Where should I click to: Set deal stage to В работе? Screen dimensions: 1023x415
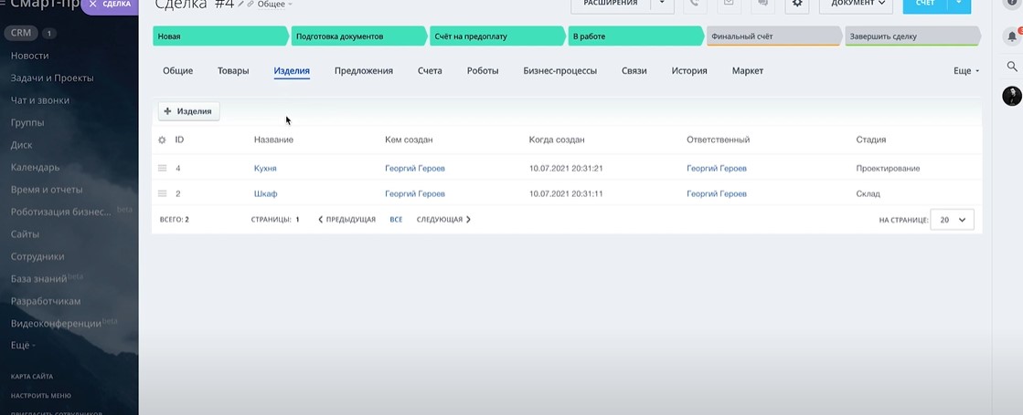point(634,36)
